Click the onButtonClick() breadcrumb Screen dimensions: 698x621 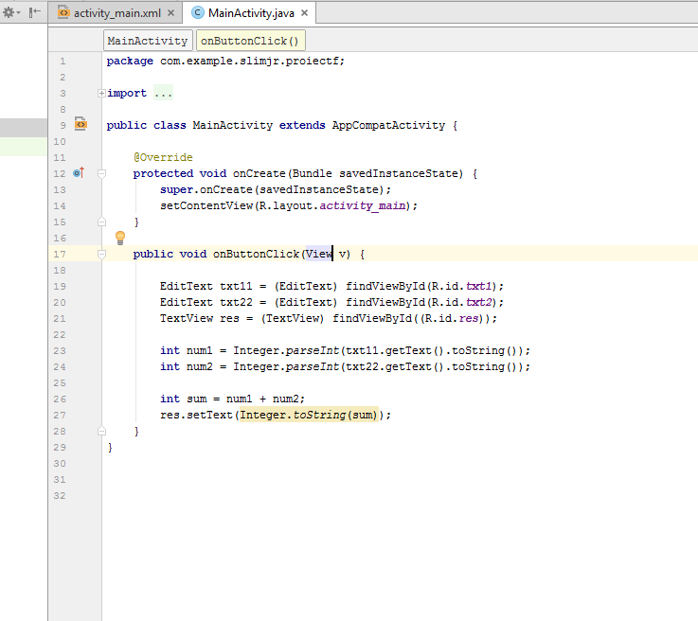click(x=250, y=41)
